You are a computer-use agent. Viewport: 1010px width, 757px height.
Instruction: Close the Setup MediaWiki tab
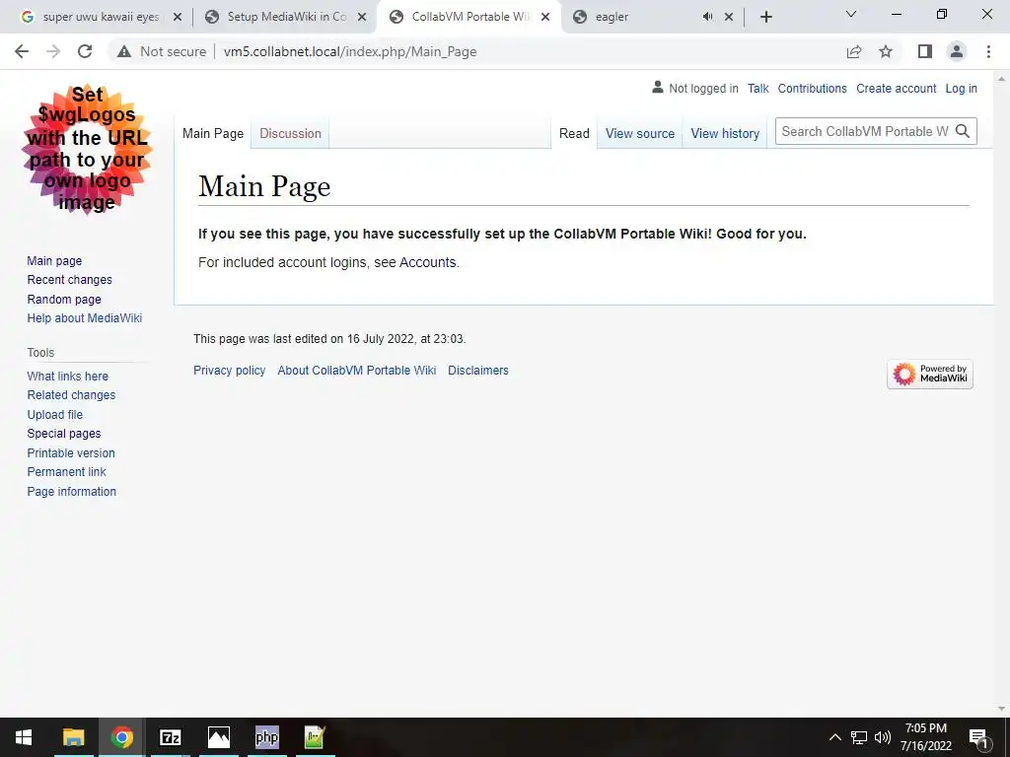(363, 17)
